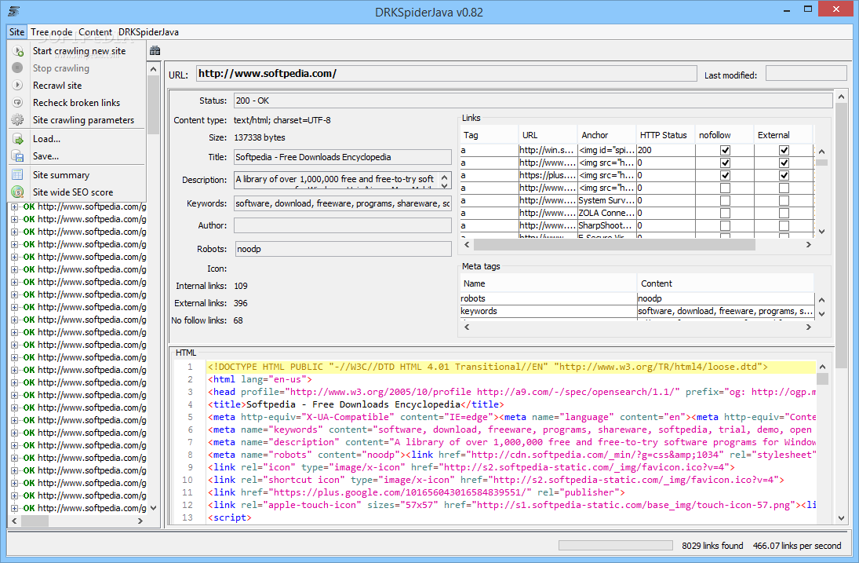This screenshot has width=859, height=563.
Task: Toggle External checkbox for https://plus... link row
Action: [784, 175]
